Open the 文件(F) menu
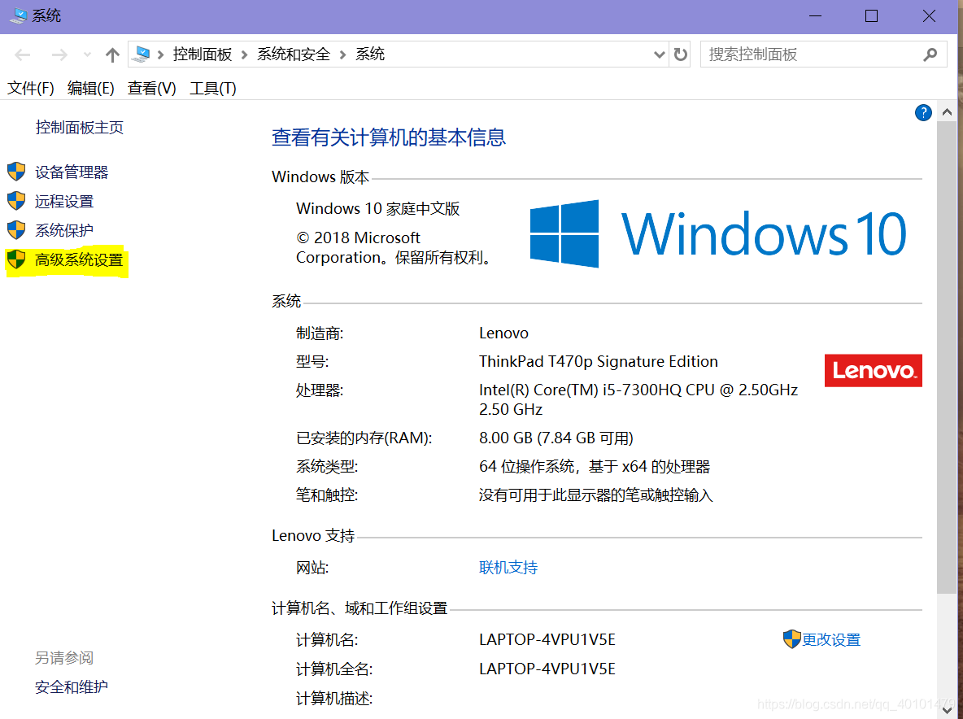This screenshot has width=963, height=719. [x=31, y=89]
